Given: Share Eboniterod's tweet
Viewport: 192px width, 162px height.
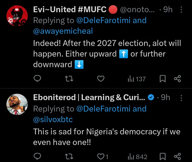Looking at the screenshot, I should click(178, 156).
